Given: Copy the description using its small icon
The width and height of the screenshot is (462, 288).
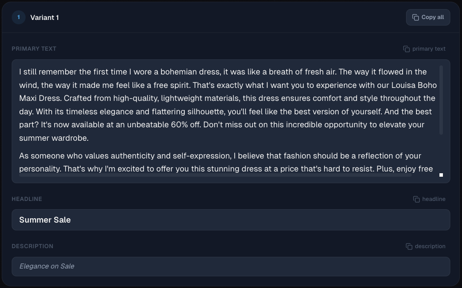Looking at the screenshot, I should coord(409,246).
